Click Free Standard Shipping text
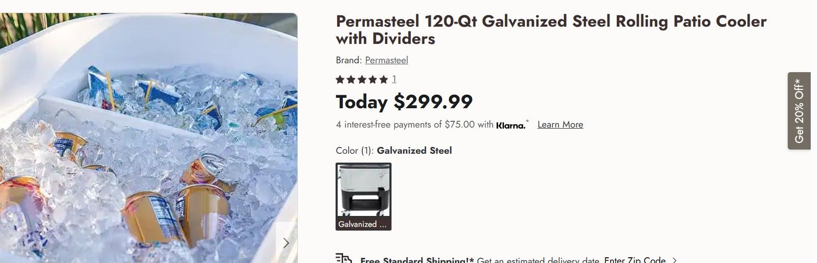Viewport: 817px width, 263px height. coord(417,260)
